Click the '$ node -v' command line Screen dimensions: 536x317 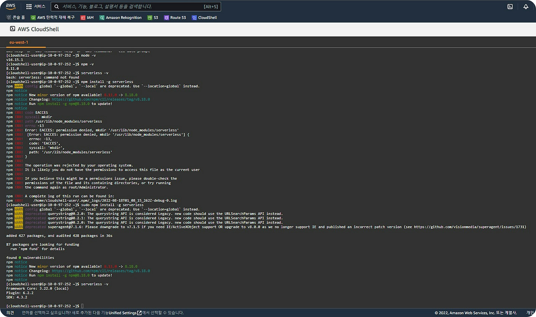pos(51,55)
